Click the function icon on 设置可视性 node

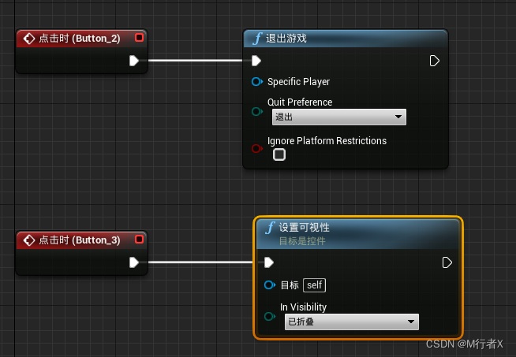270,228
